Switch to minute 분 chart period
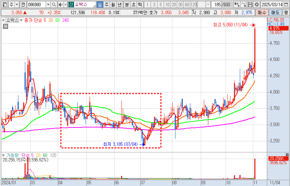 pos(127,5)
